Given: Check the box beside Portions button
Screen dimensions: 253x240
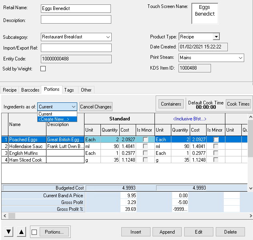Looking at the screenshot, I should pos(34,232).
